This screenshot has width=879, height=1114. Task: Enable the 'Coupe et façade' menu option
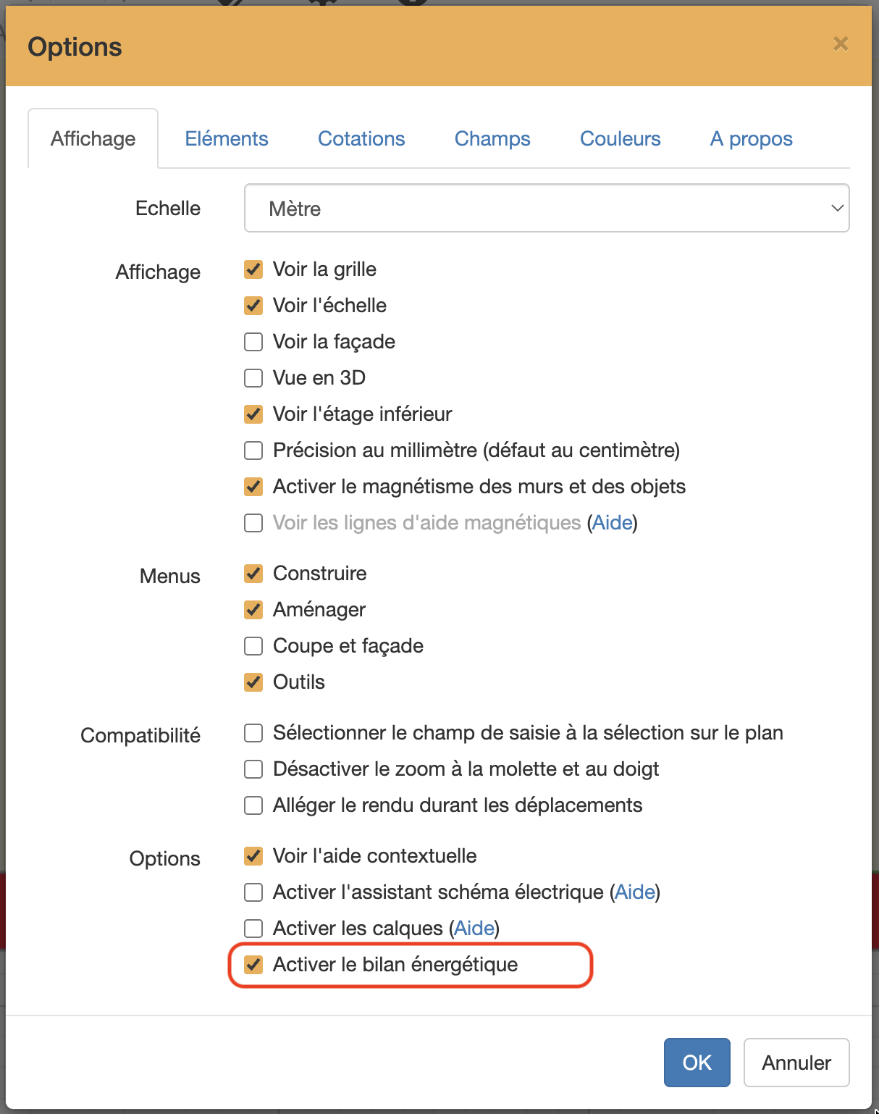pos(253,645)
